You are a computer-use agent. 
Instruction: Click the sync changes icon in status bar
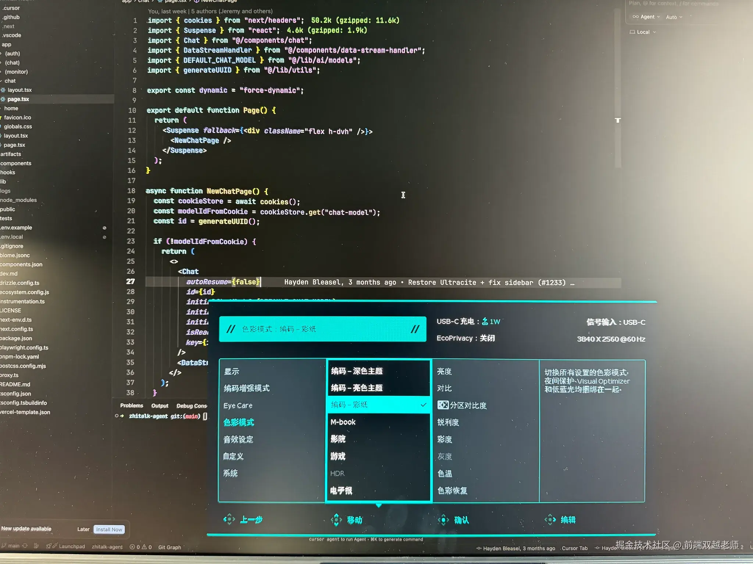[x=25, y=546]
